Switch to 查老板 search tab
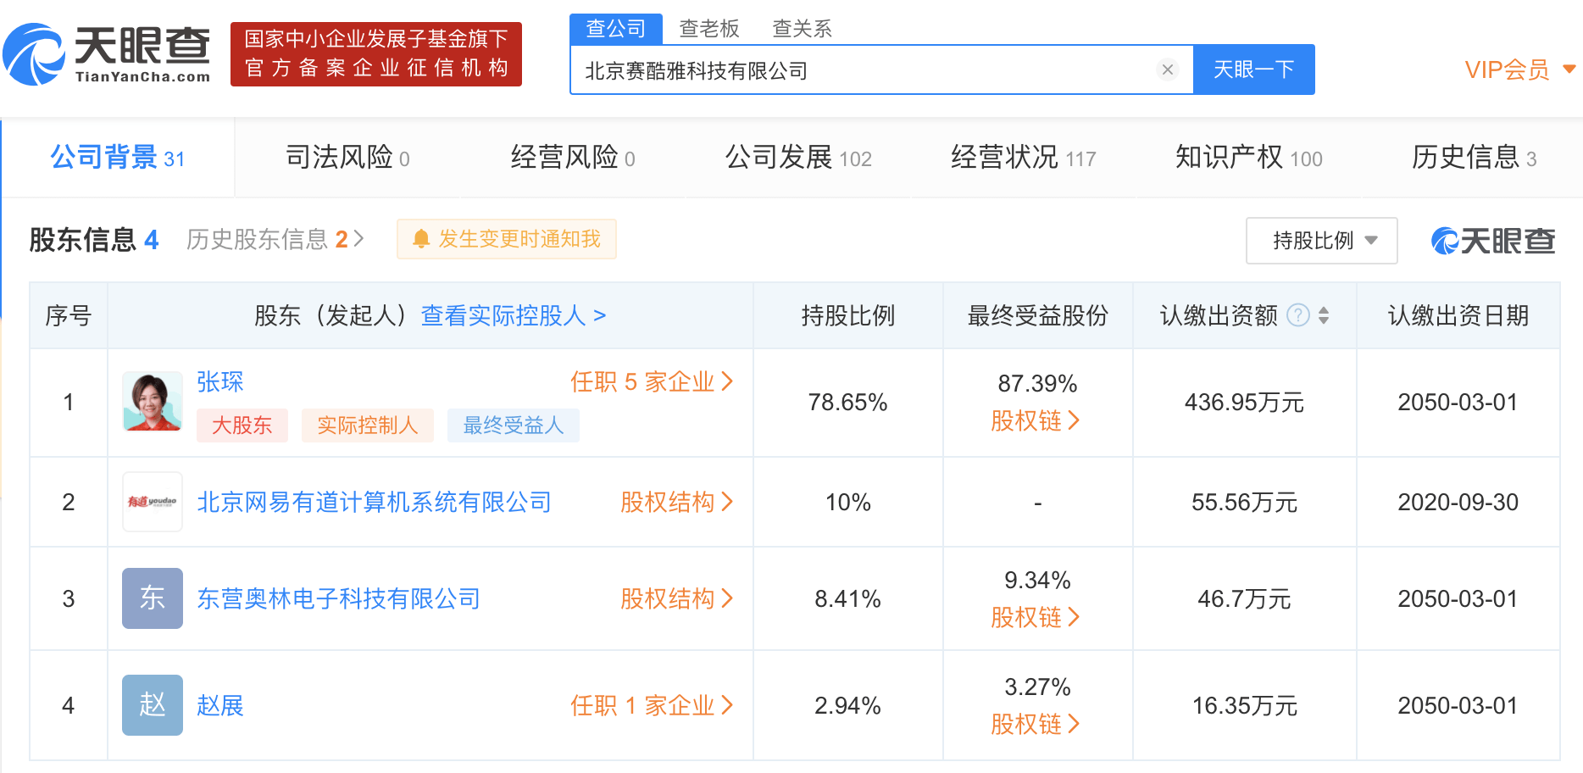Viewport: 1583px width, 773px height. click(709, 29)
